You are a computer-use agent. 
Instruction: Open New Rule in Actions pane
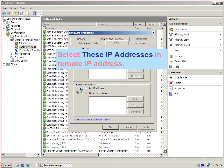[181, 29]
